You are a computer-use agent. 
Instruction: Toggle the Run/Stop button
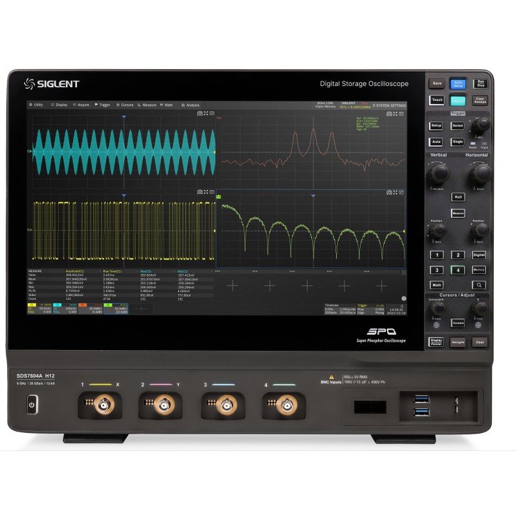click(480, 84)
